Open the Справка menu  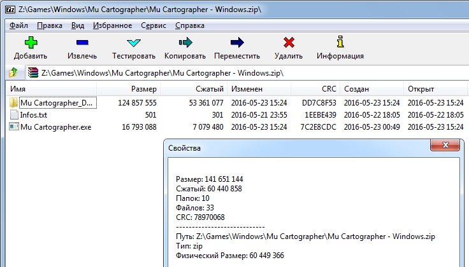tap(190, 25)
